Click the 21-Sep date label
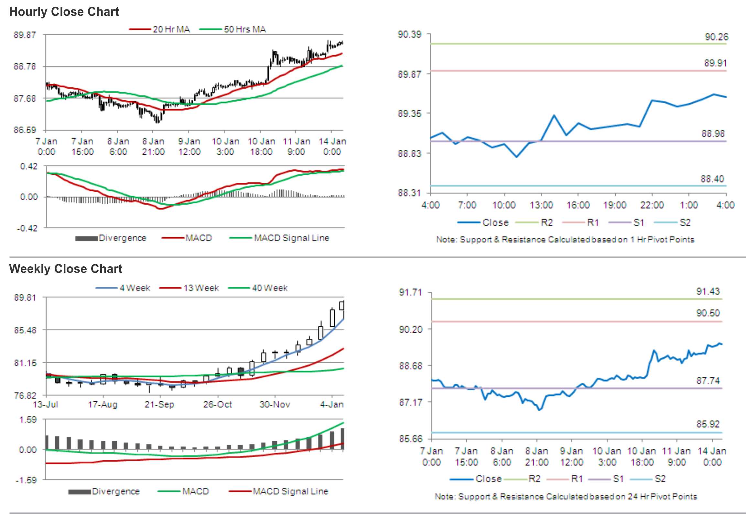 click(x=159, y=405)
